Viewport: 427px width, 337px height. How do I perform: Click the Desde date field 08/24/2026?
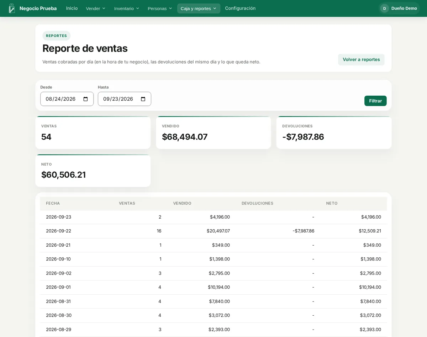(x=67, y=99)
